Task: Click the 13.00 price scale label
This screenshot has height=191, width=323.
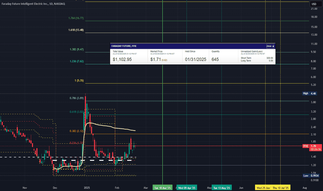Action: coord(314,35)
